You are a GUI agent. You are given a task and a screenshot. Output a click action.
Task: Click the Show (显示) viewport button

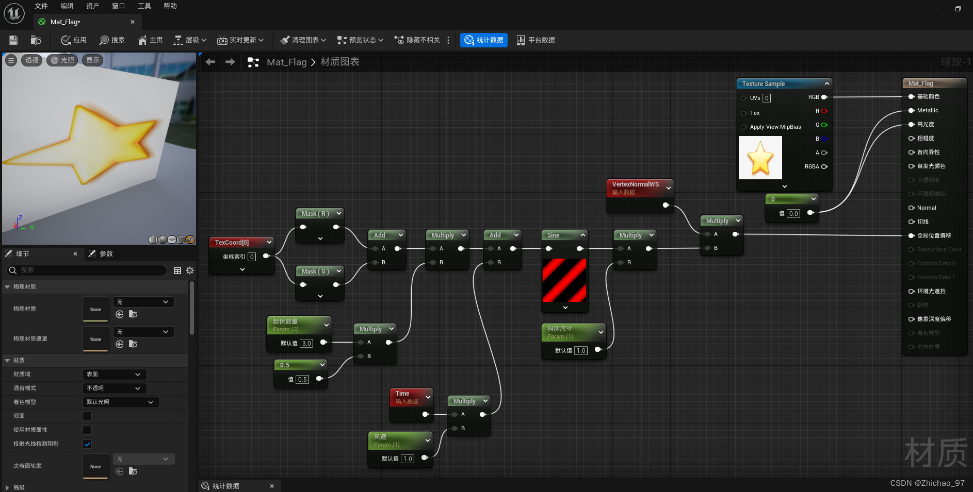click(x=93, y=60)
